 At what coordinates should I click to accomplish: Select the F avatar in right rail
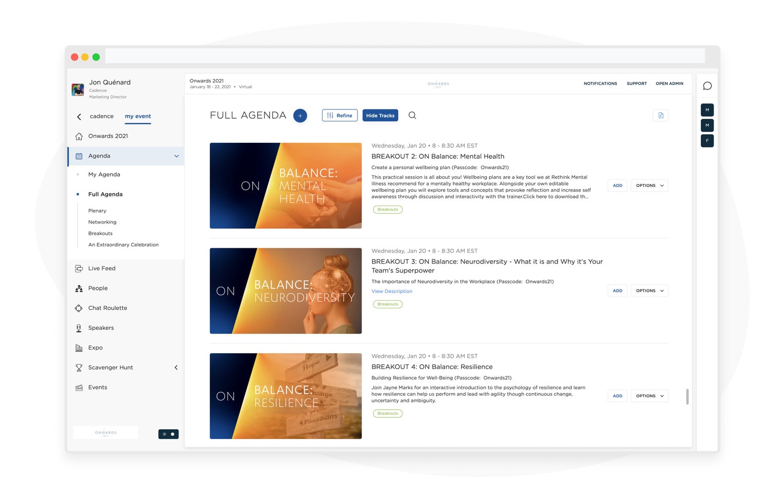pyautogui.click(x=707, y=140)
